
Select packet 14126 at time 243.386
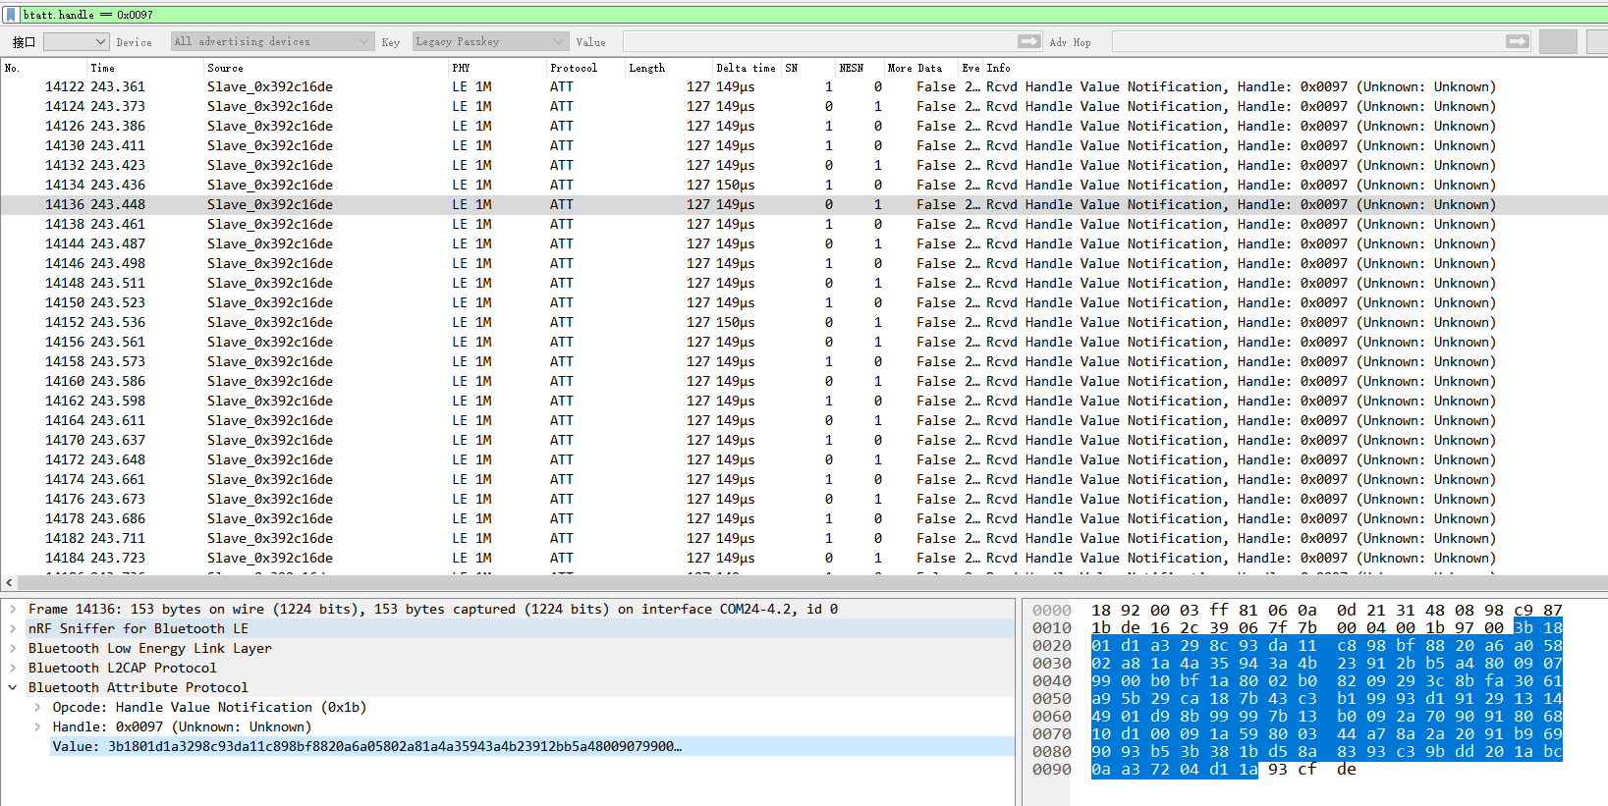804,126
